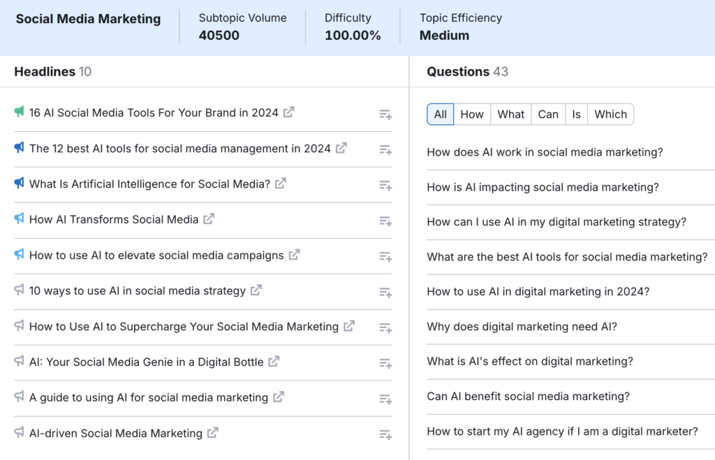Click the add-to-list icon for 'How to use AI to elevate'

pyautogui.click(x=384, y=256)
